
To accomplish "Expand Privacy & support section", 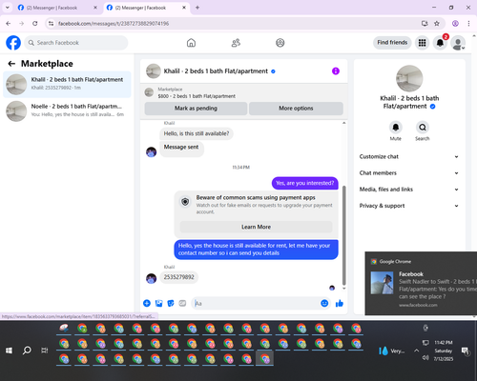I will [x=409, y=206].
